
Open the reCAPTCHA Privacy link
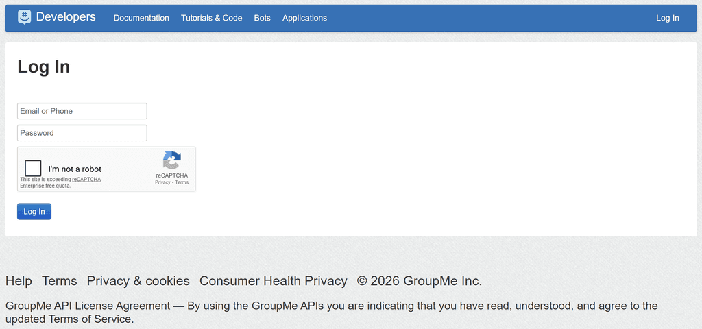[162, 182]
